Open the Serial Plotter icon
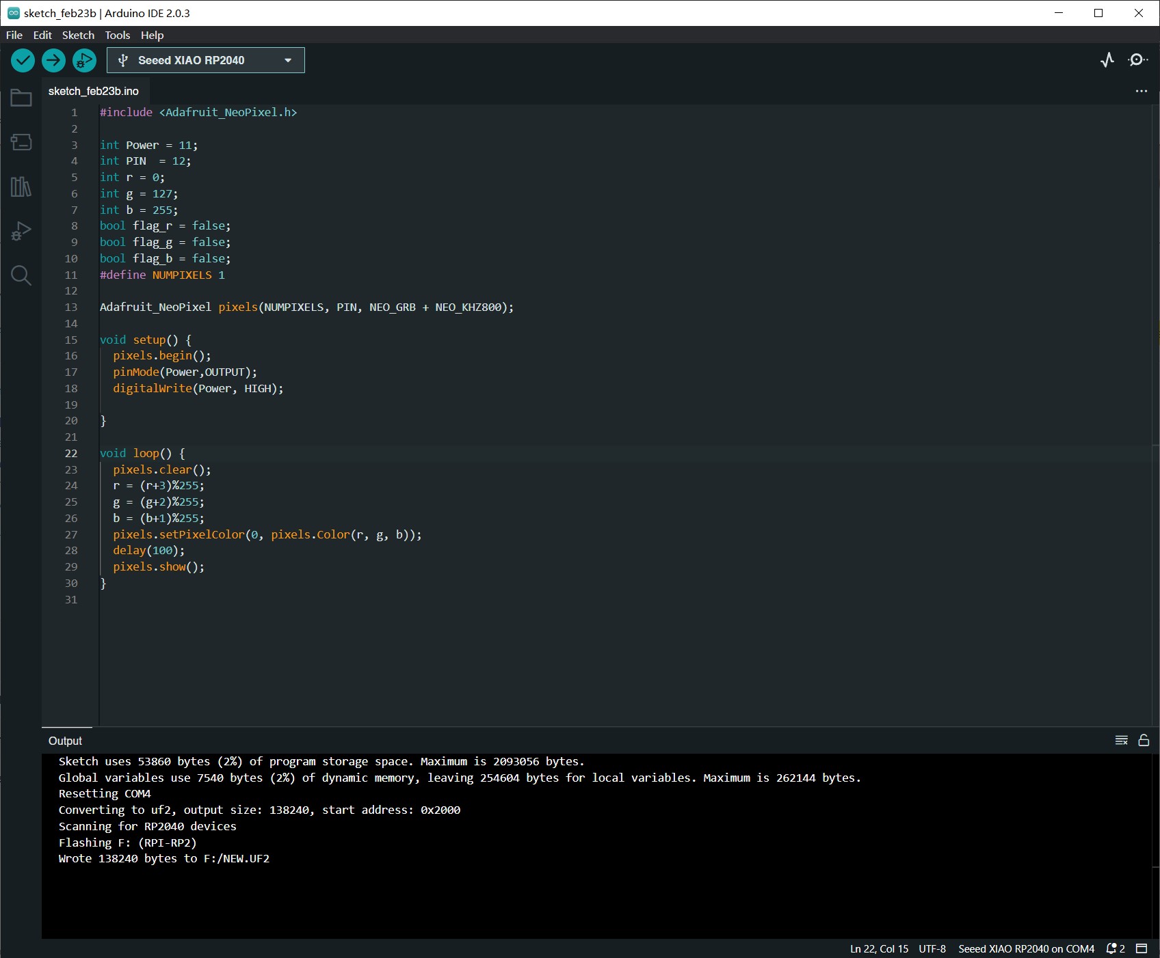Screen dimensions: 1160x958 (x=1107, y=60)
